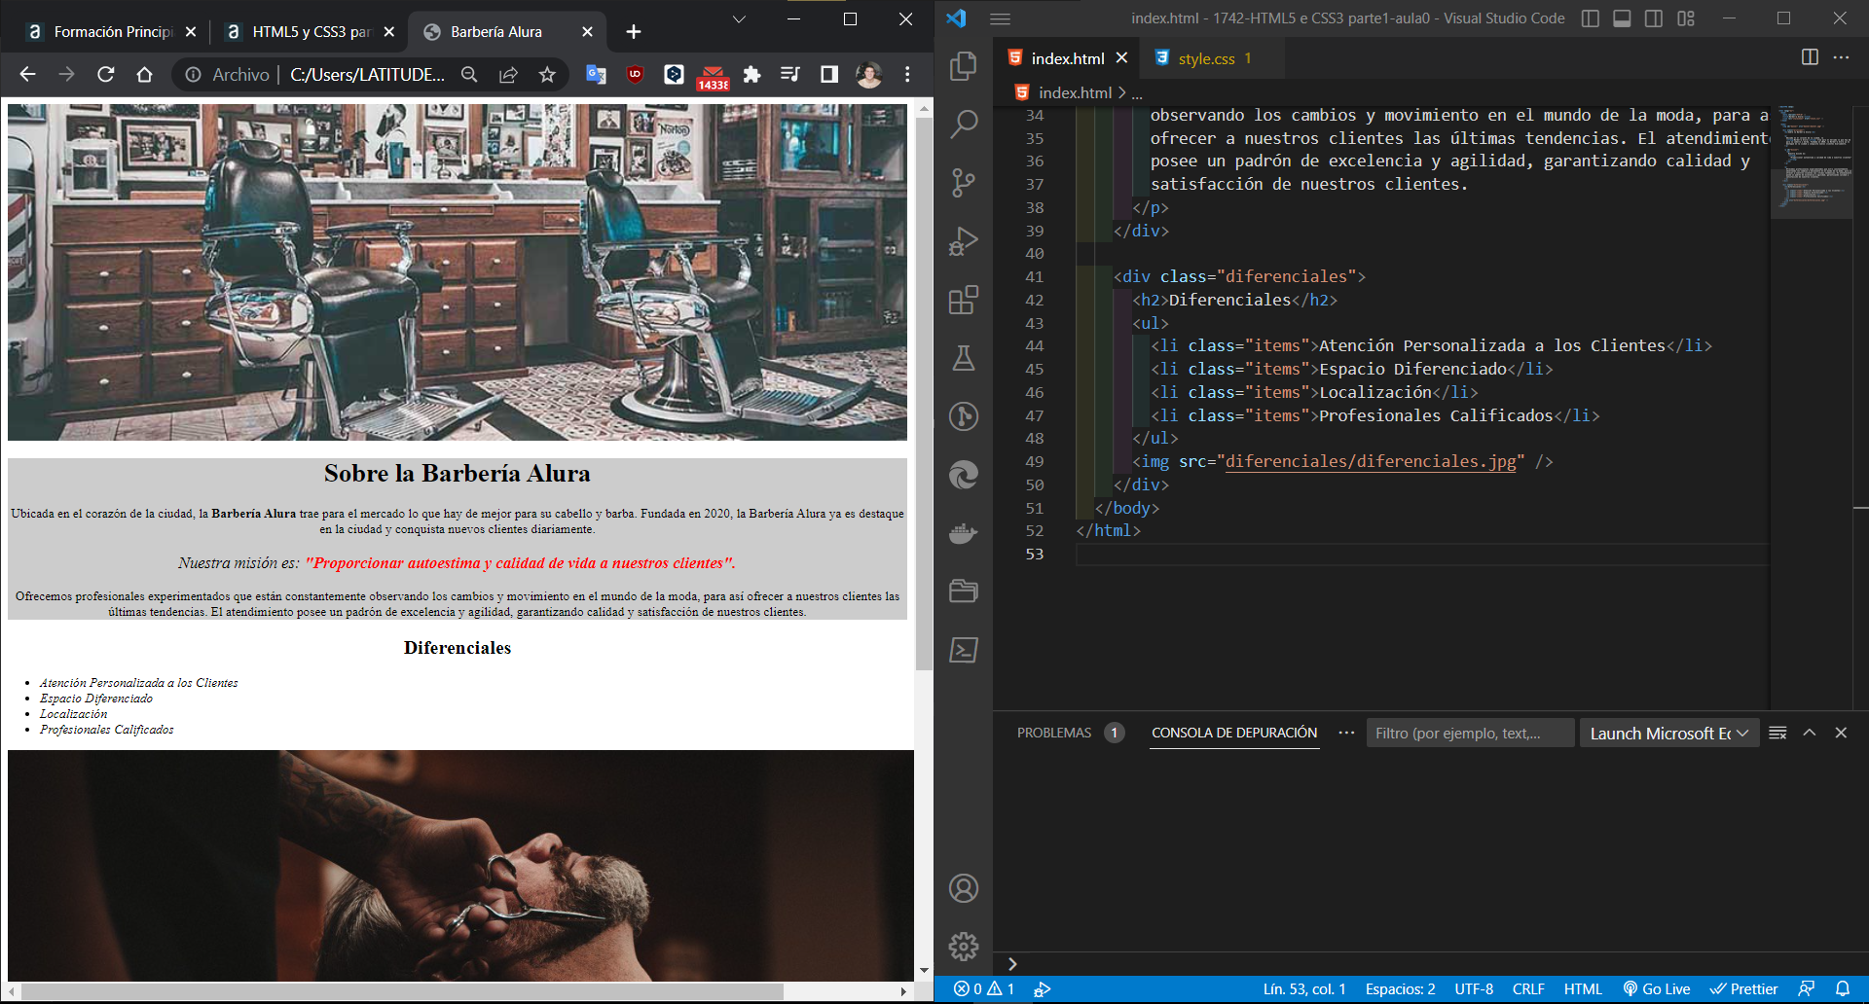Image resolution: width=1869 pixels, height=1004 pixels.
Task: Toggle the bottom panel layout
Action: click(x=1622, y=18)
